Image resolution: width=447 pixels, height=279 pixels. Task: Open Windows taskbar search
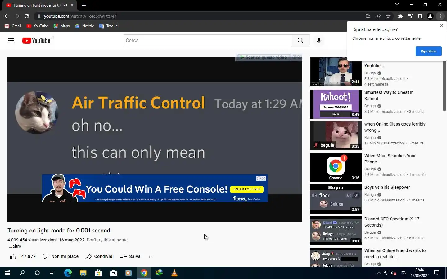coord(22,273)
